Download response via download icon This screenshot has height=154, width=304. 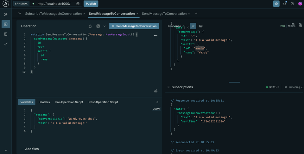[300, 25]
